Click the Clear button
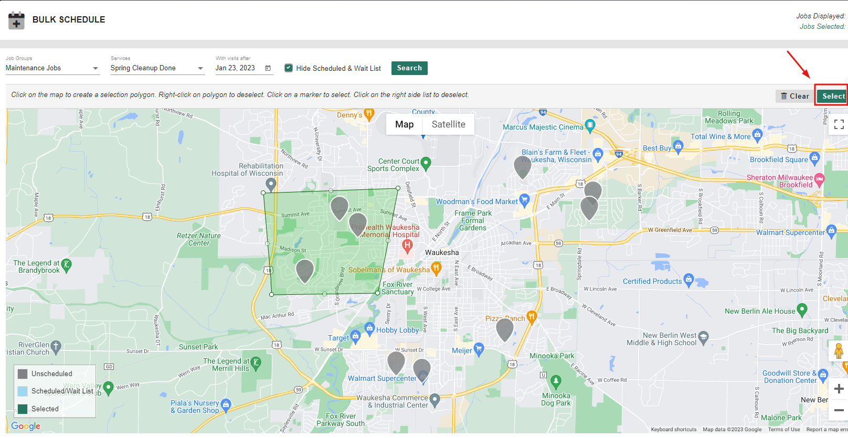 pyautogui.click(x=794, y=96)
